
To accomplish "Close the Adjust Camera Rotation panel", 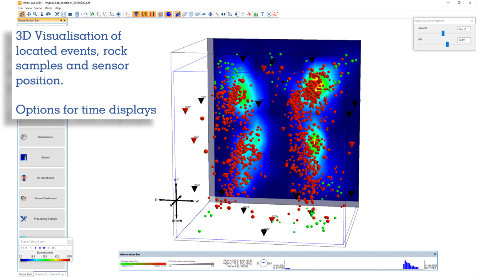I will point(472,21).
